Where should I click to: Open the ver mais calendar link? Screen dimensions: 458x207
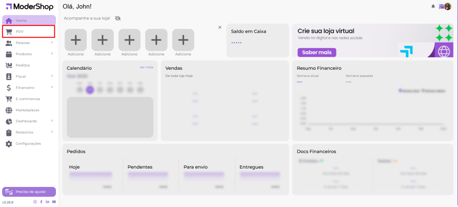coord(146,67)
